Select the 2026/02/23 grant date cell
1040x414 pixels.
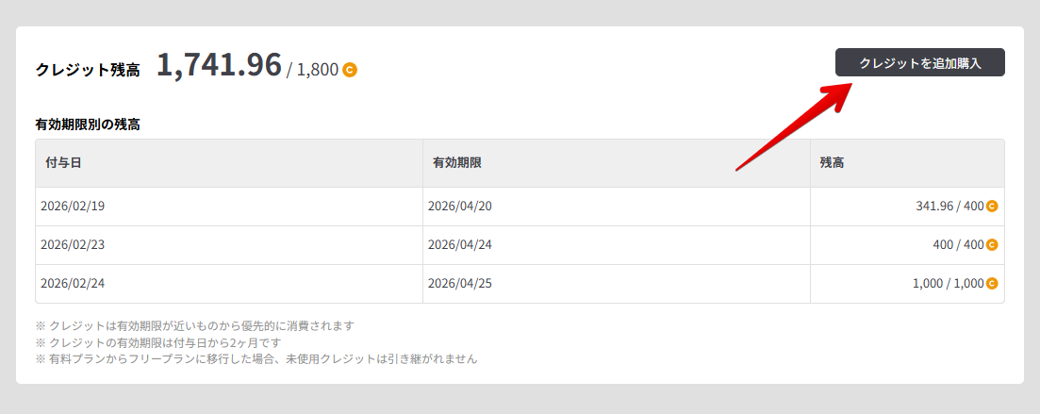72,245
